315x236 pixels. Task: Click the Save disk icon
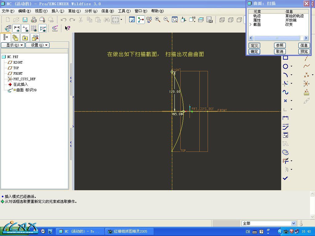coord(25,20)
